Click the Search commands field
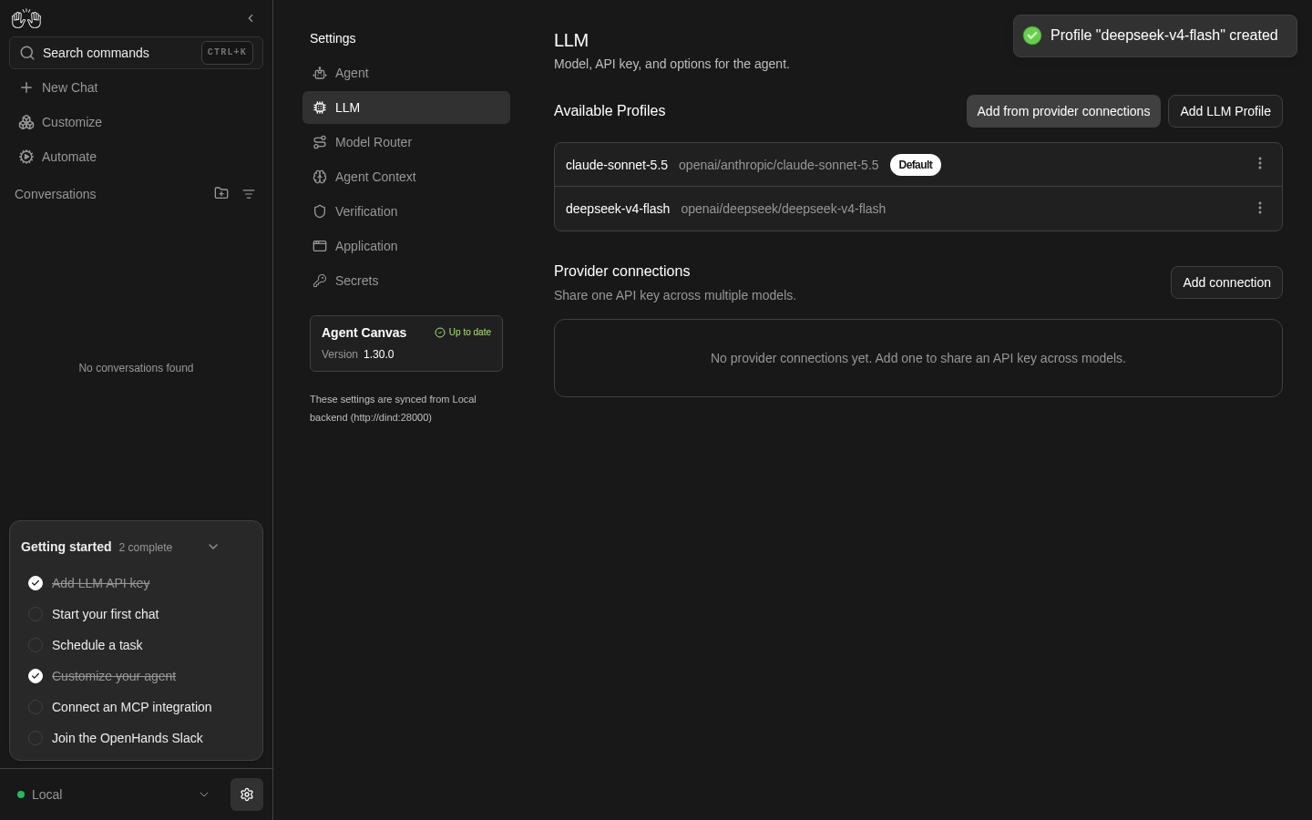1312x820 pixels. click(137, 53)
